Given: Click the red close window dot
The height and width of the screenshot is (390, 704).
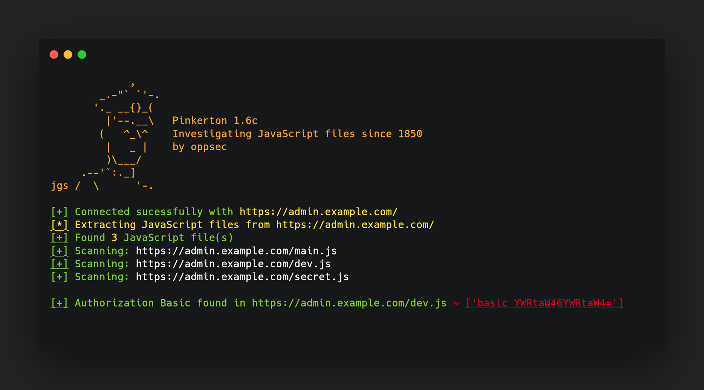Looking at the screenshot, I should point(54,55).
